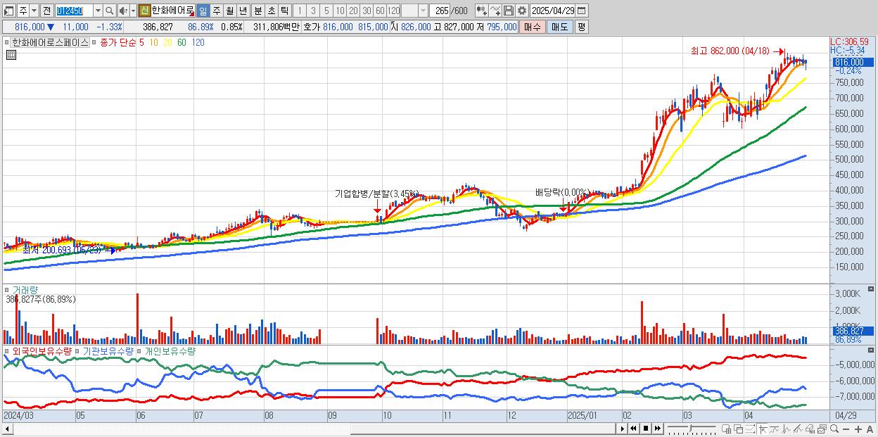Click the 평 button
Screen dimensions: 878x437
[x=581, y=27]
